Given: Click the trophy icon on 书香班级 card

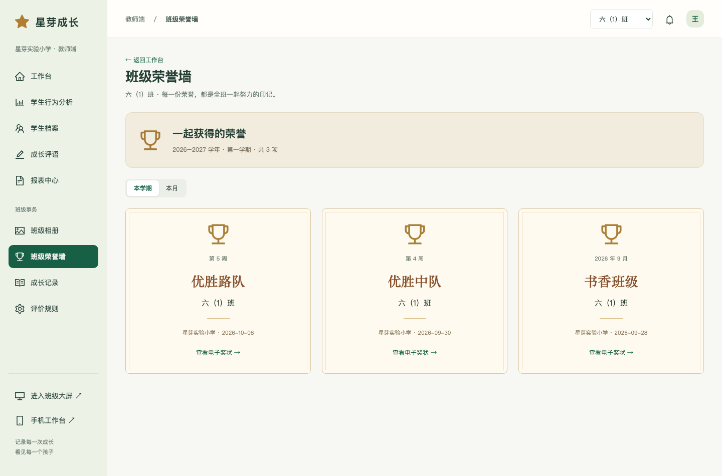Looking at the screenshot, I should 611,234.
